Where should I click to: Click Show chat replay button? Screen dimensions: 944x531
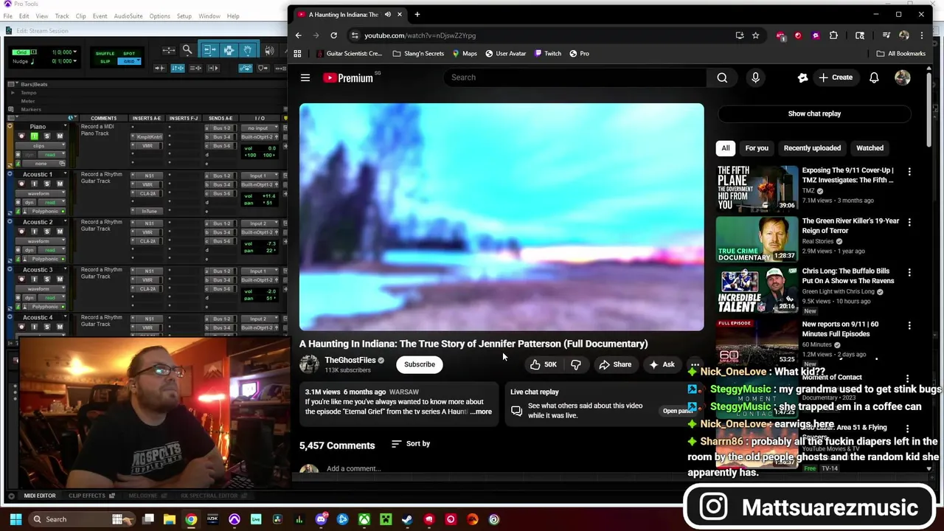coord(814,114)
